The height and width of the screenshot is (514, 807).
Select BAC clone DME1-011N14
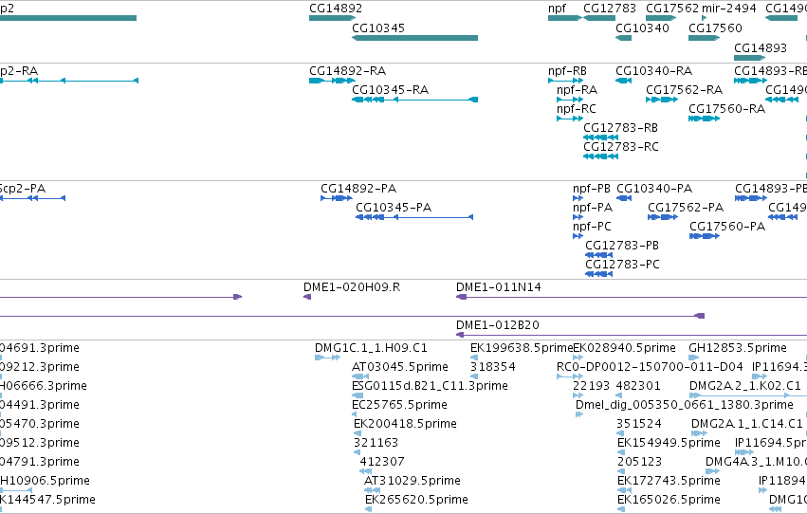coord(632,297)
